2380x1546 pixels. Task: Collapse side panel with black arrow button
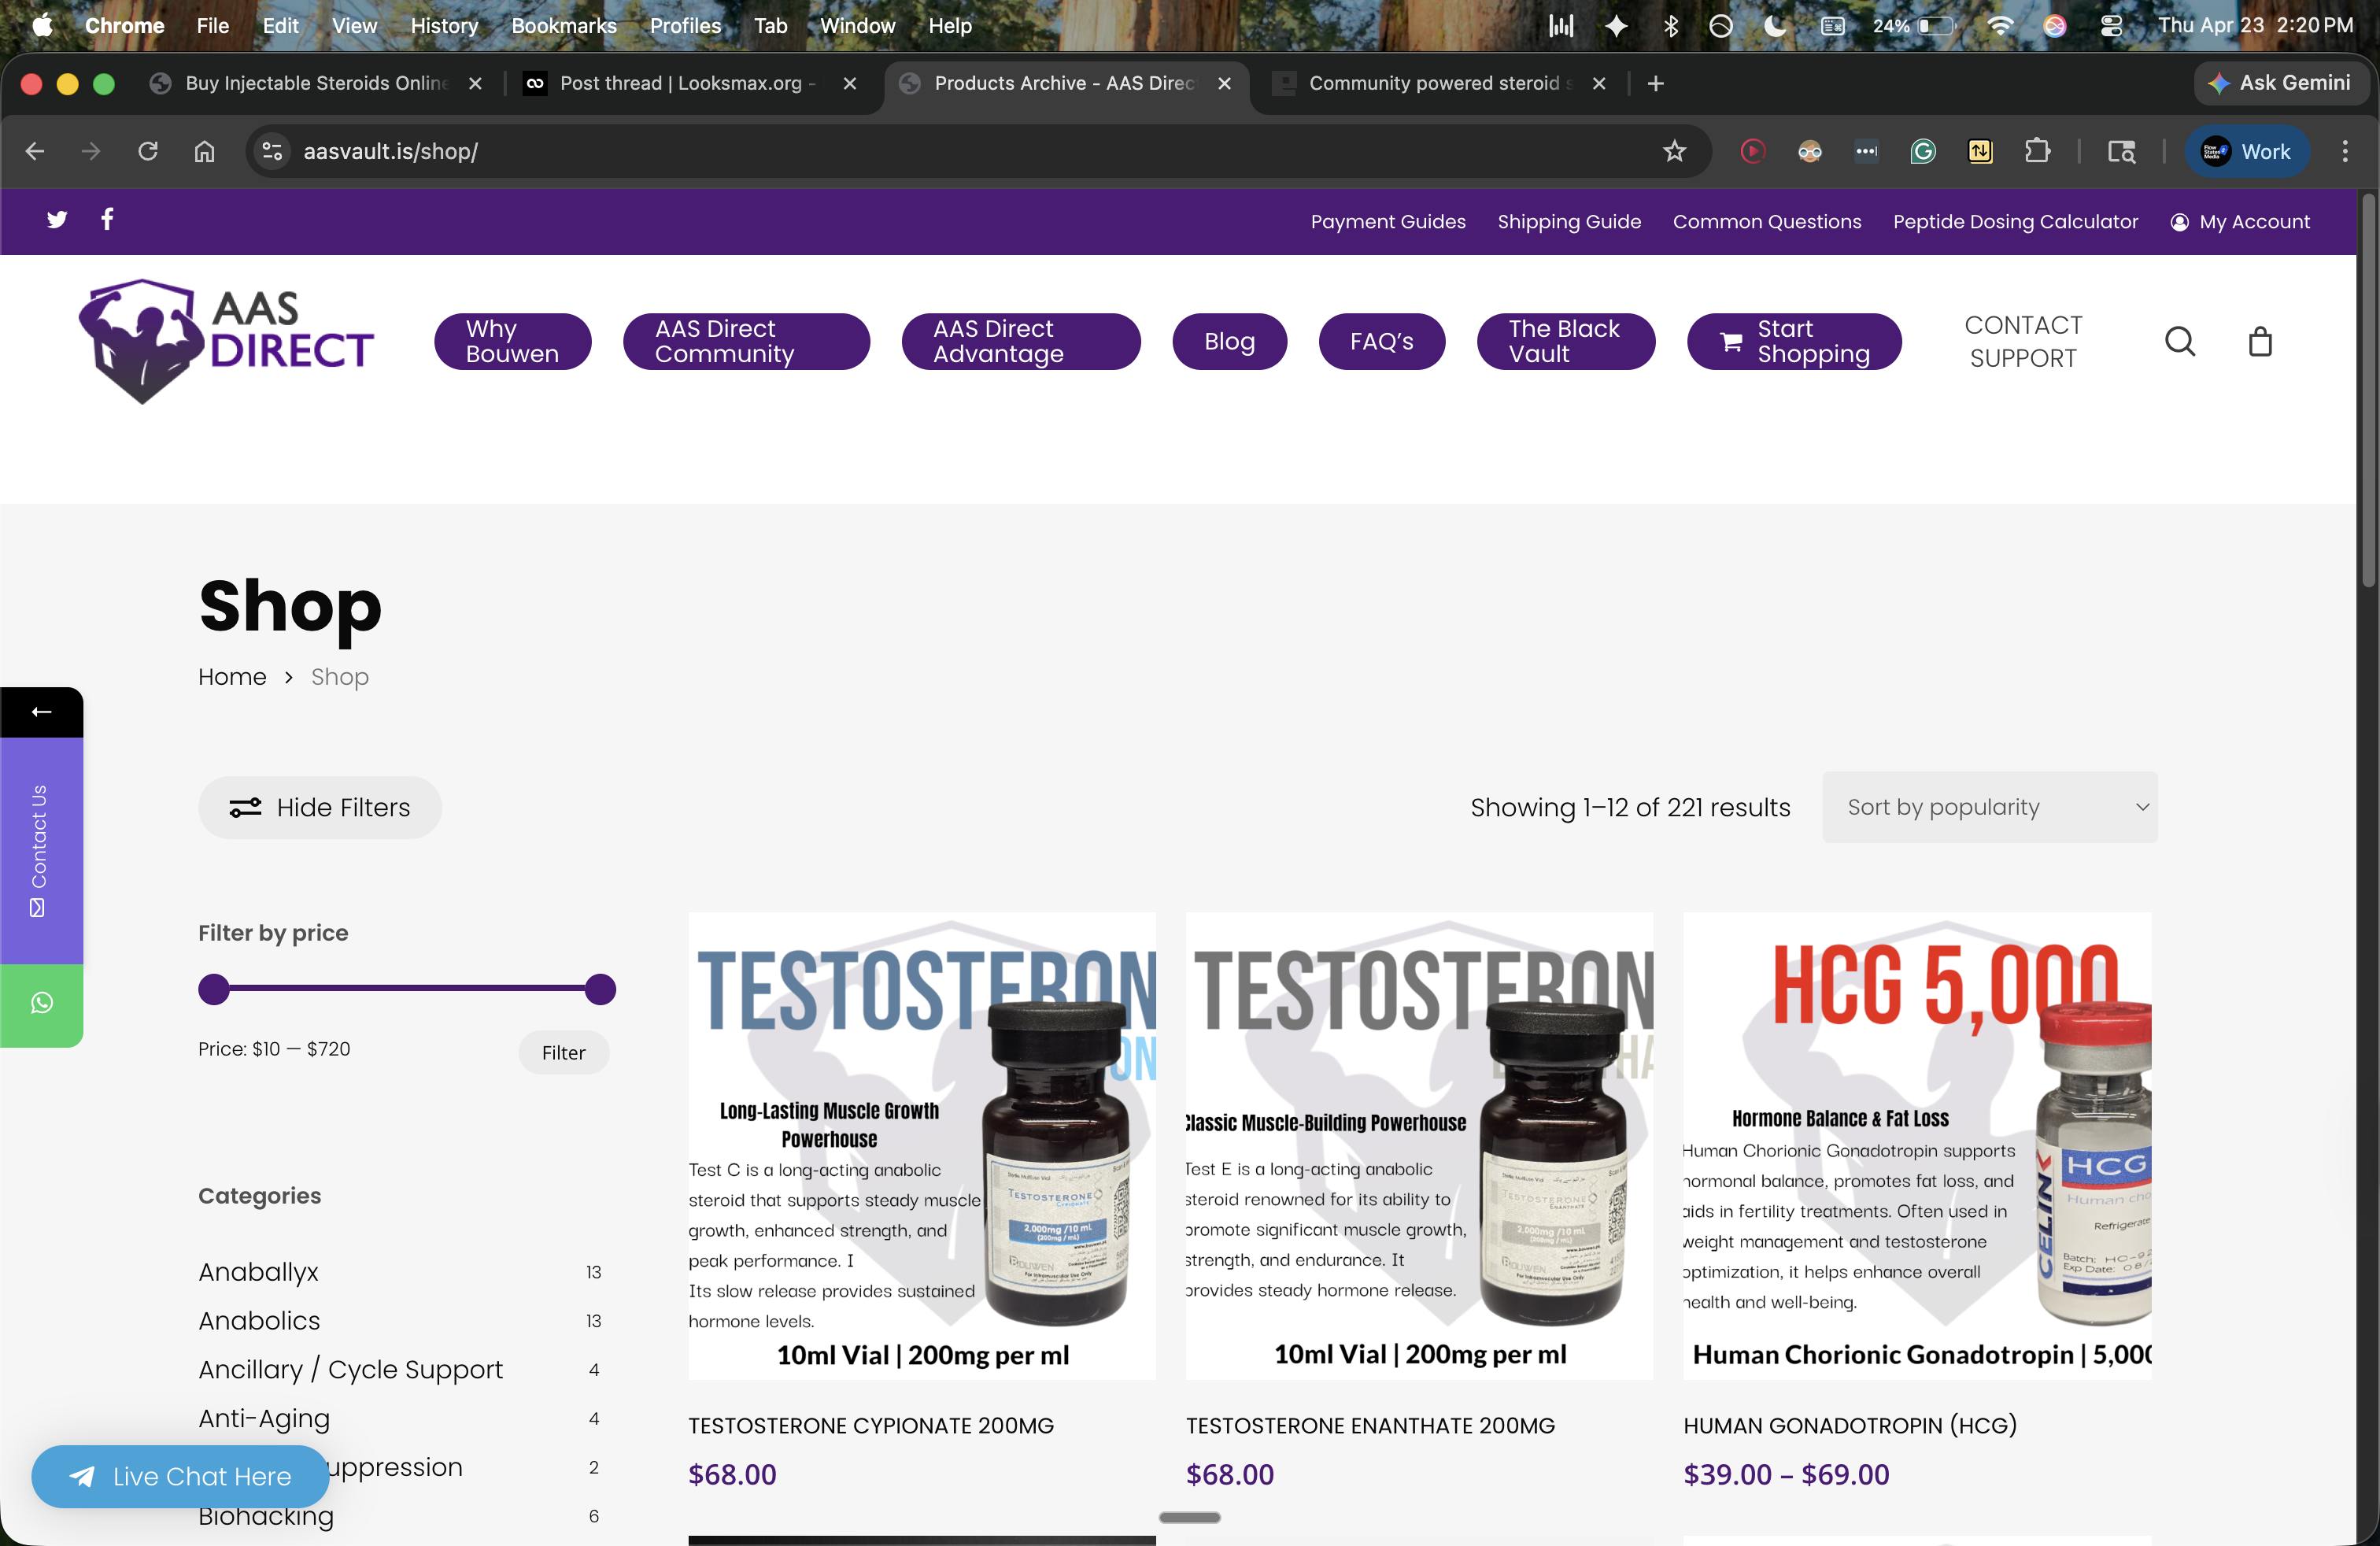click(x=41, y=712)
